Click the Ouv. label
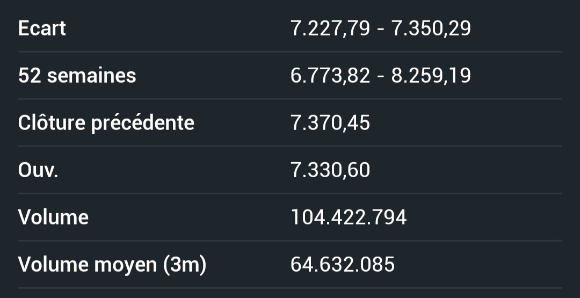The height and width of the screenshot is (298, 580). (x=38, y=170)
